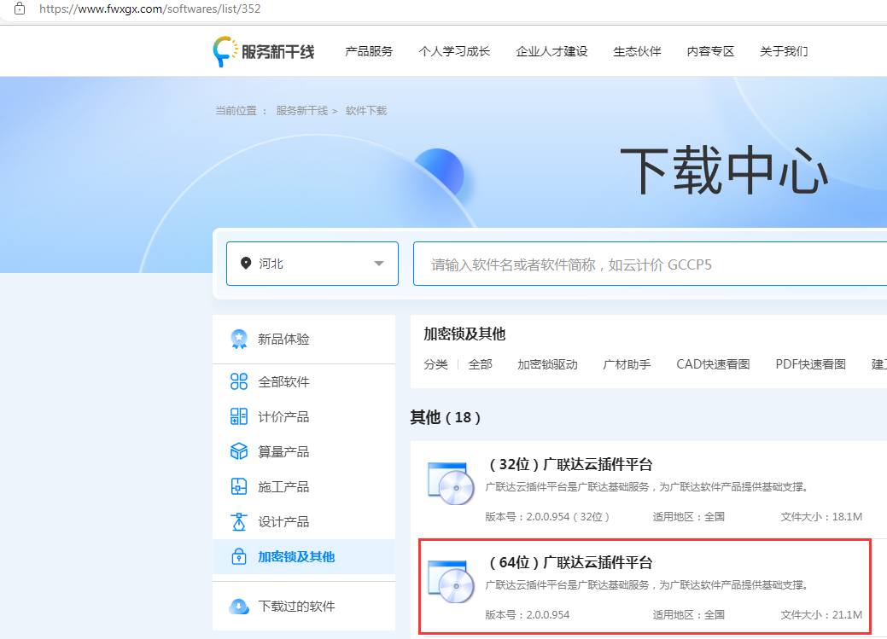Open the 企业人才建设 menu
The height and width of the screenshot is (639, 887).
coord(551,51)
